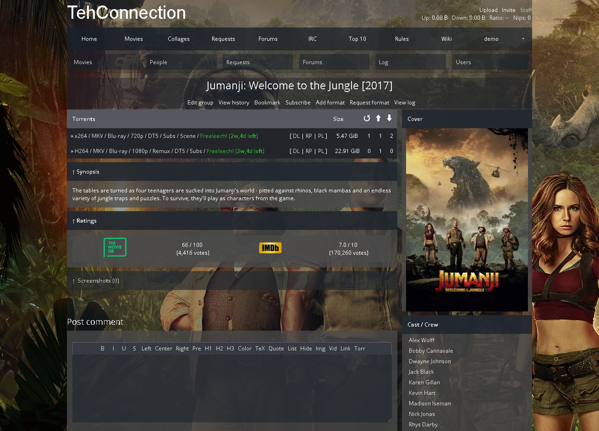Click the demo username in menu

pyautogui.click(x=491, y=39)
